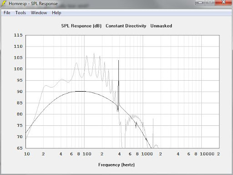The width and height of the screenshot is (233, 175).
Task: Click the 90 dB label on vertical axis
Action: (20, 92)
